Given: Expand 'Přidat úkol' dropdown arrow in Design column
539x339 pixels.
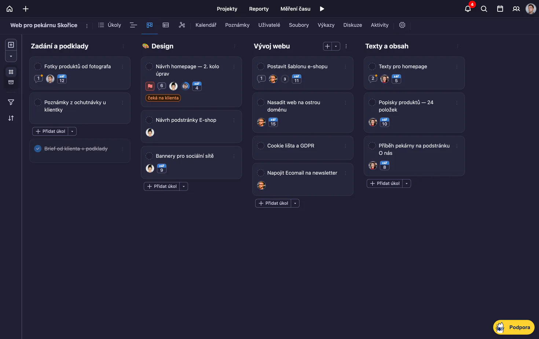Looking at the screenshot, I should [x=184, y=186].
